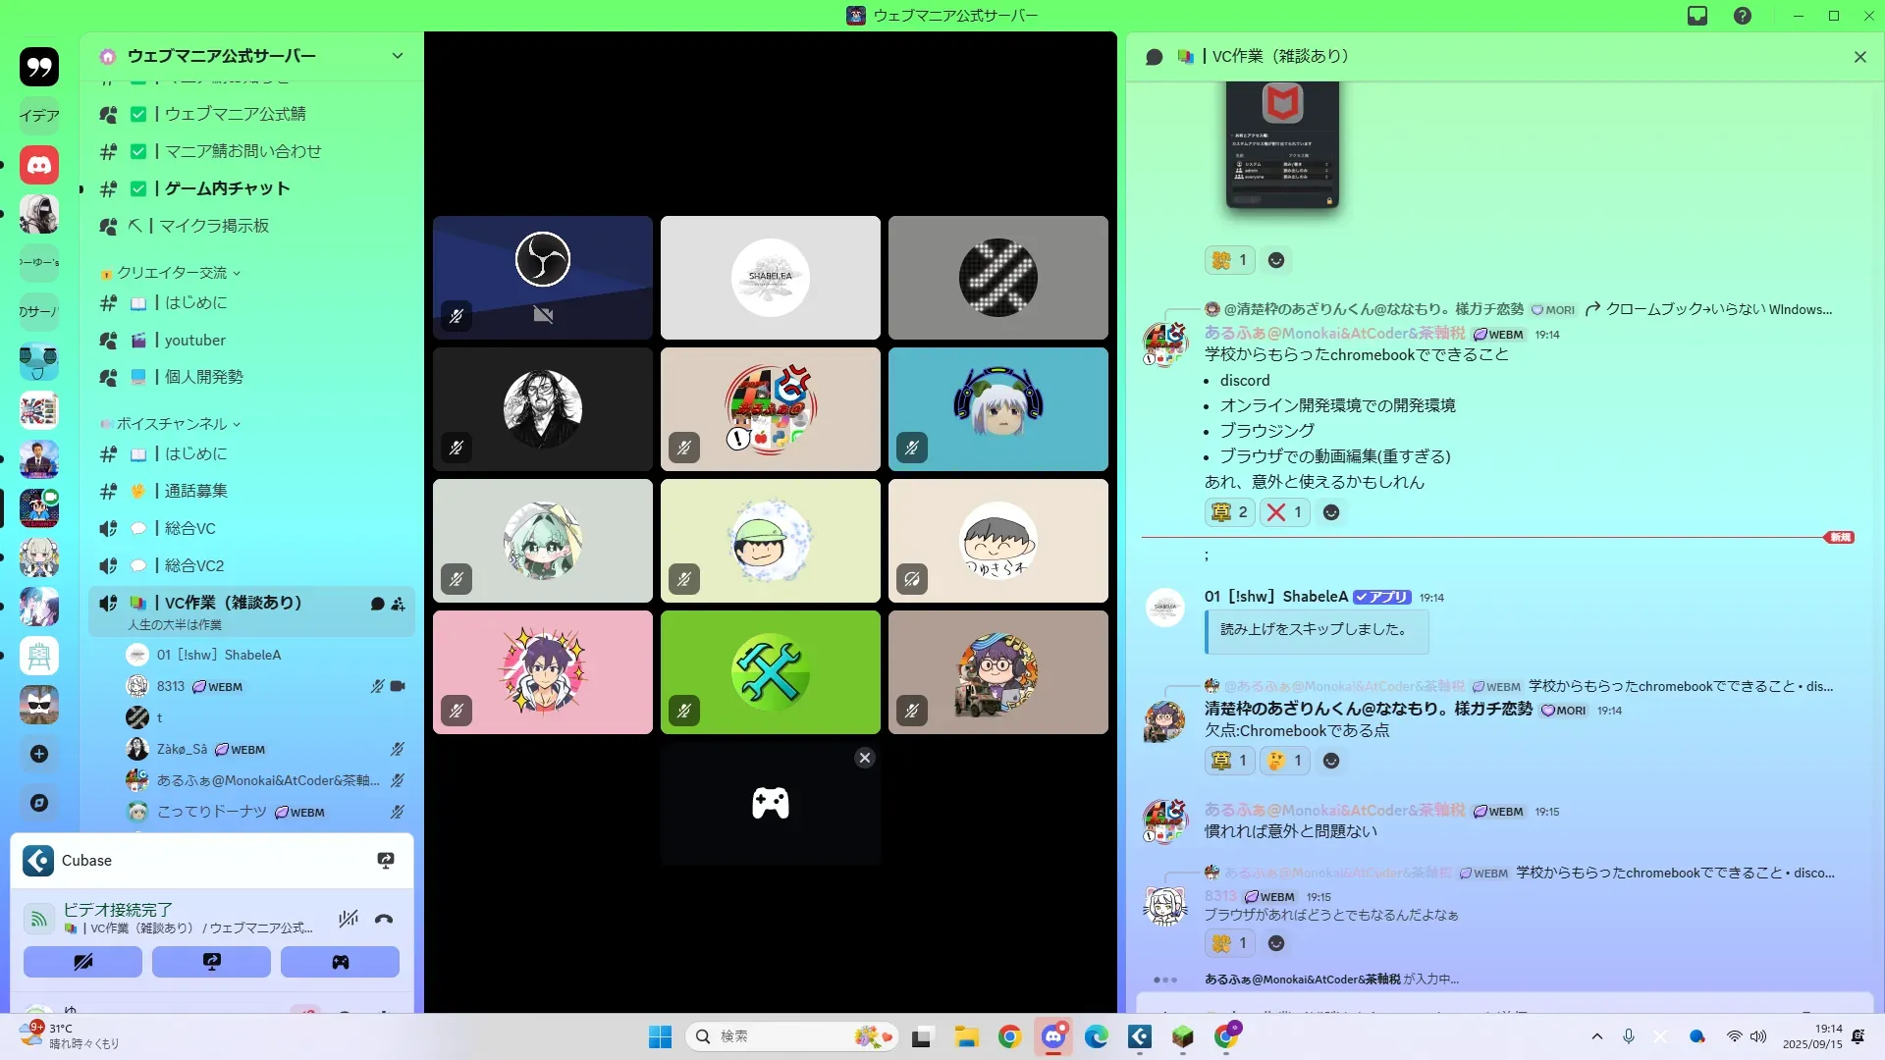Open the ゲーム内チャット channel
The width and height of the screenshot is (1885, 1060).
coord(227,188)
